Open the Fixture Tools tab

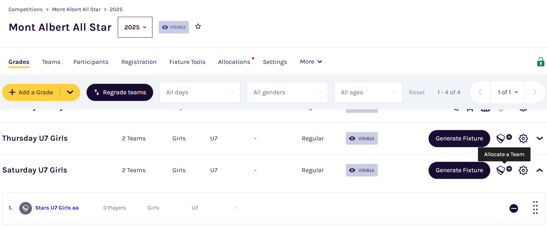tap(187, 62)
